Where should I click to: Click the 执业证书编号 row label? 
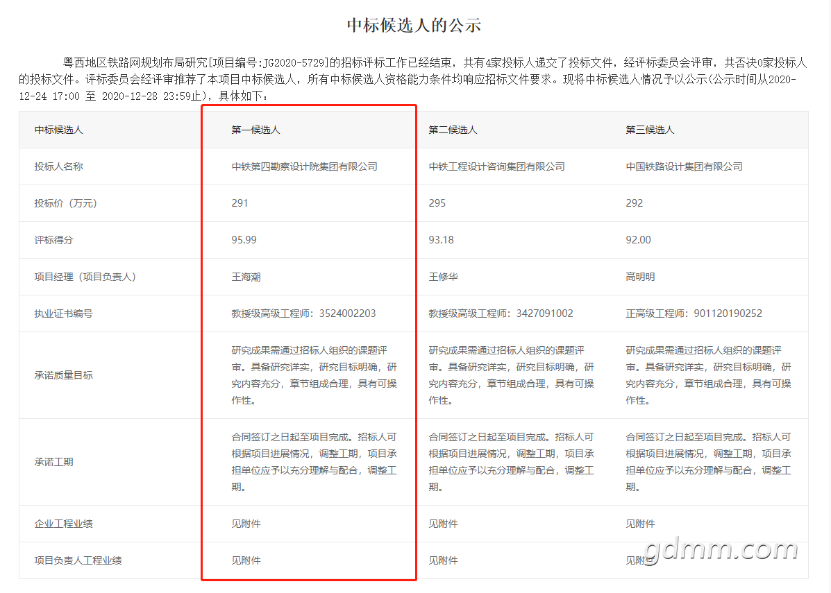pyautogui.click(x=64, y=313)
